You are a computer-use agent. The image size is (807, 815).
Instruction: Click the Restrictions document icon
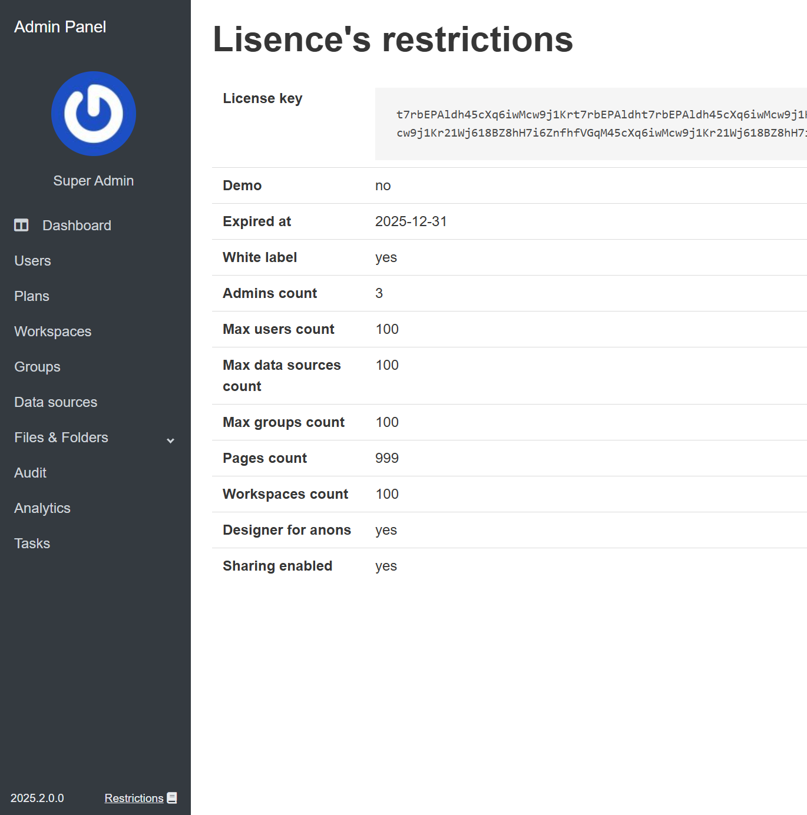[172, 798]
